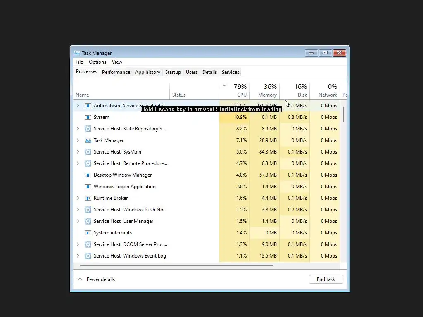Image resolution: width=423 pixels, height=317 pixels.
Task: Click the DCOM Server Proc... service icon
Action: point(88,244)
